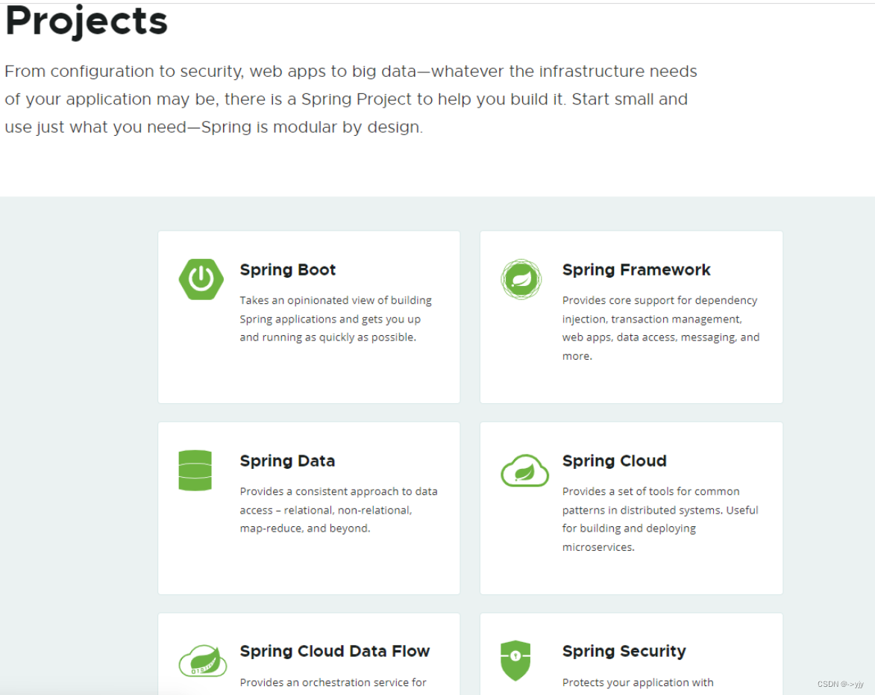Click the Spring Cloud Data Flow binary cloud icon
The height and width of the screenshot is (695, 875).
pos(203,659)
